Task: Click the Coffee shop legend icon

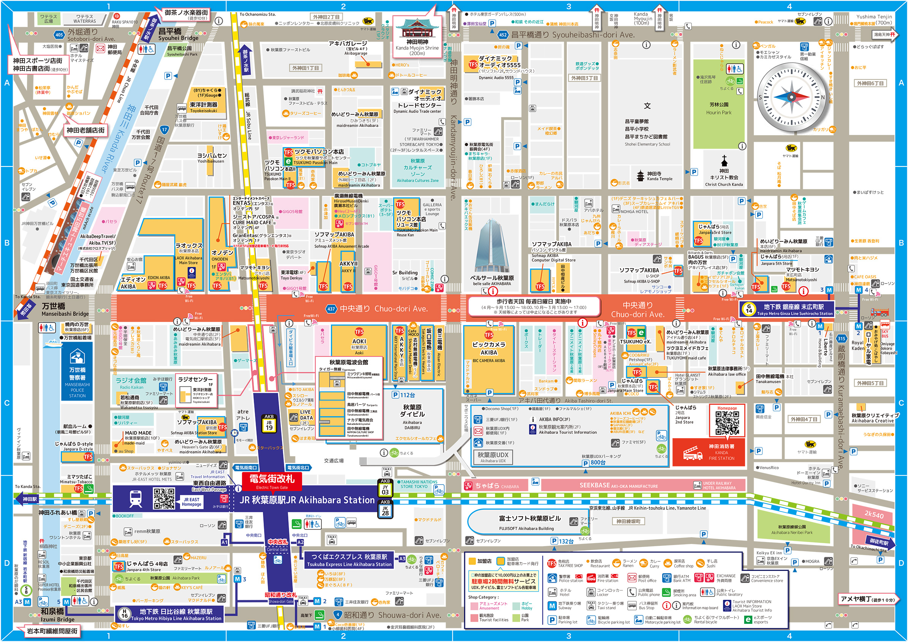Action: click(x=668, y=563)
